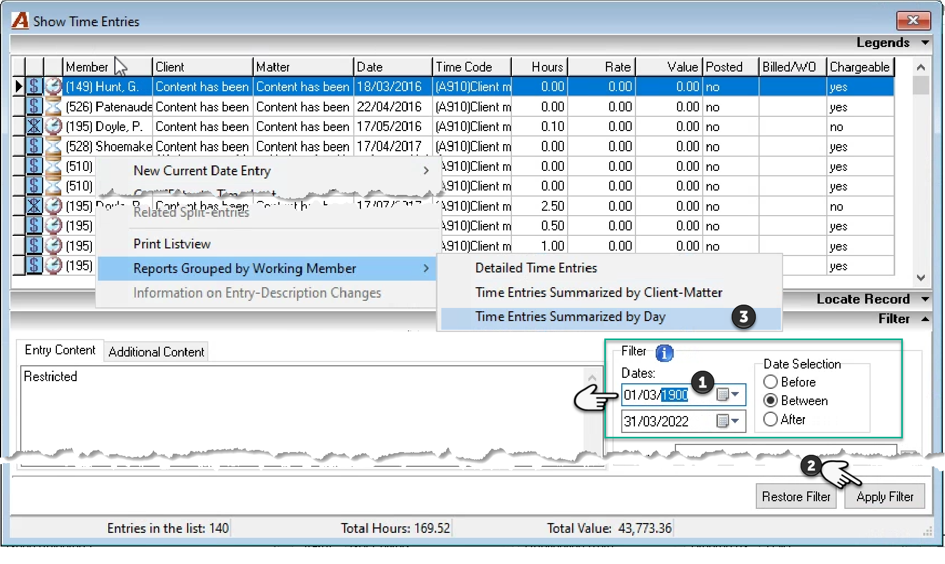Expand the Legends panel
945x564 pixels.
click(x=925, y=43)
